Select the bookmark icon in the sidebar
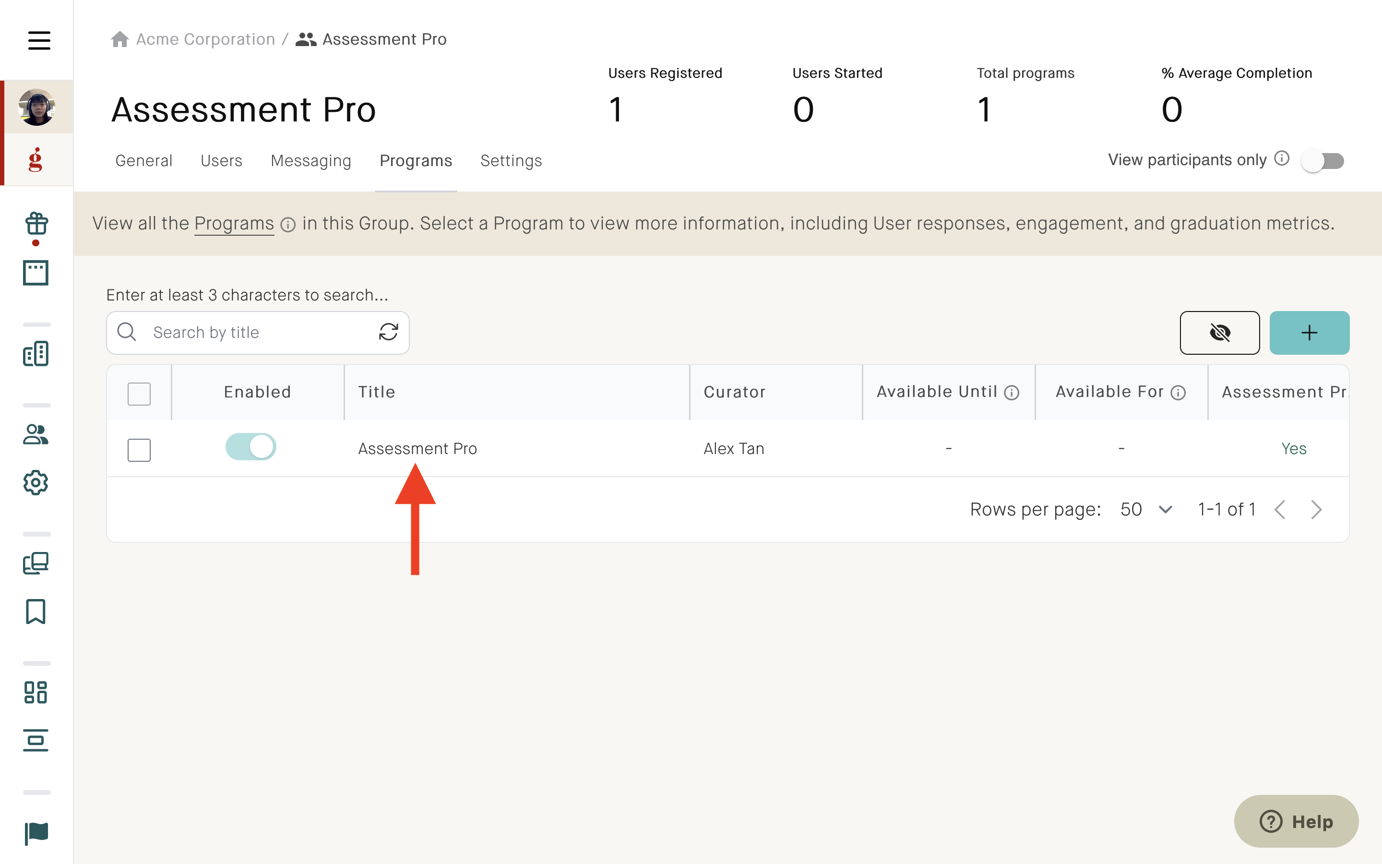Screen dimensions: 1382x864 tap(35, 612)
